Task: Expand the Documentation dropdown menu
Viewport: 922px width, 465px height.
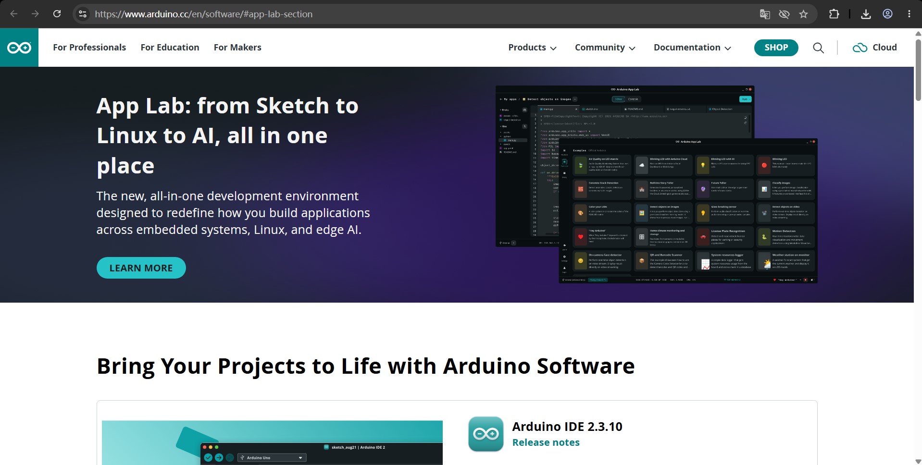Action: 692,48
